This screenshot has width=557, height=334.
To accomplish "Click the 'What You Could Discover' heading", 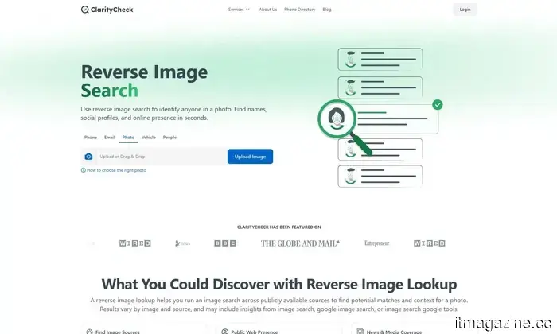I will pyautogui.click(x=278, y=284).
